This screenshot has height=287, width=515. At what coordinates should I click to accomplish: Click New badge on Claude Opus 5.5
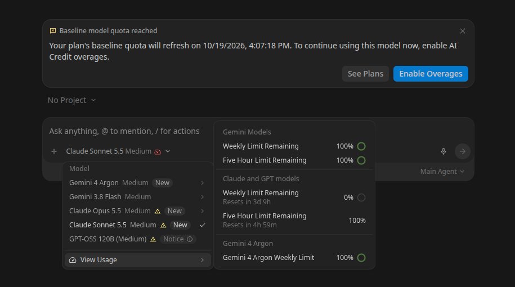pyautogui.click(x=174, y=211)
